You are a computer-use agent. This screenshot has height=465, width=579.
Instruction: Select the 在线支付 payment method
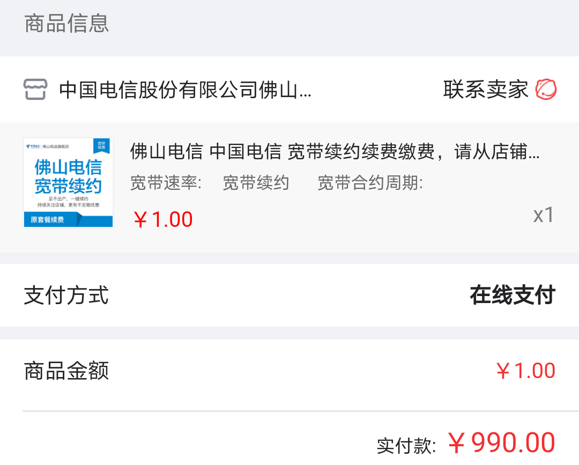pos(512,296)
